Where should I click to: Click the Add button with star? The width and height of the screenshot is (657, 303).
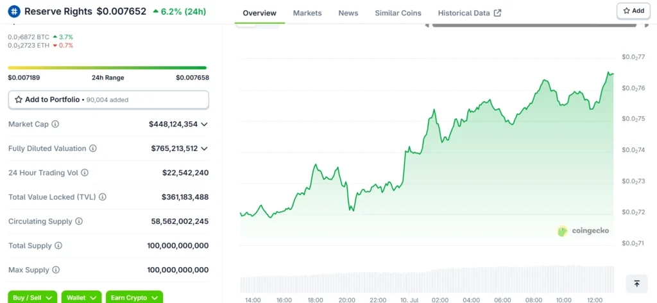pyautogui.click(x=633, y=11)
